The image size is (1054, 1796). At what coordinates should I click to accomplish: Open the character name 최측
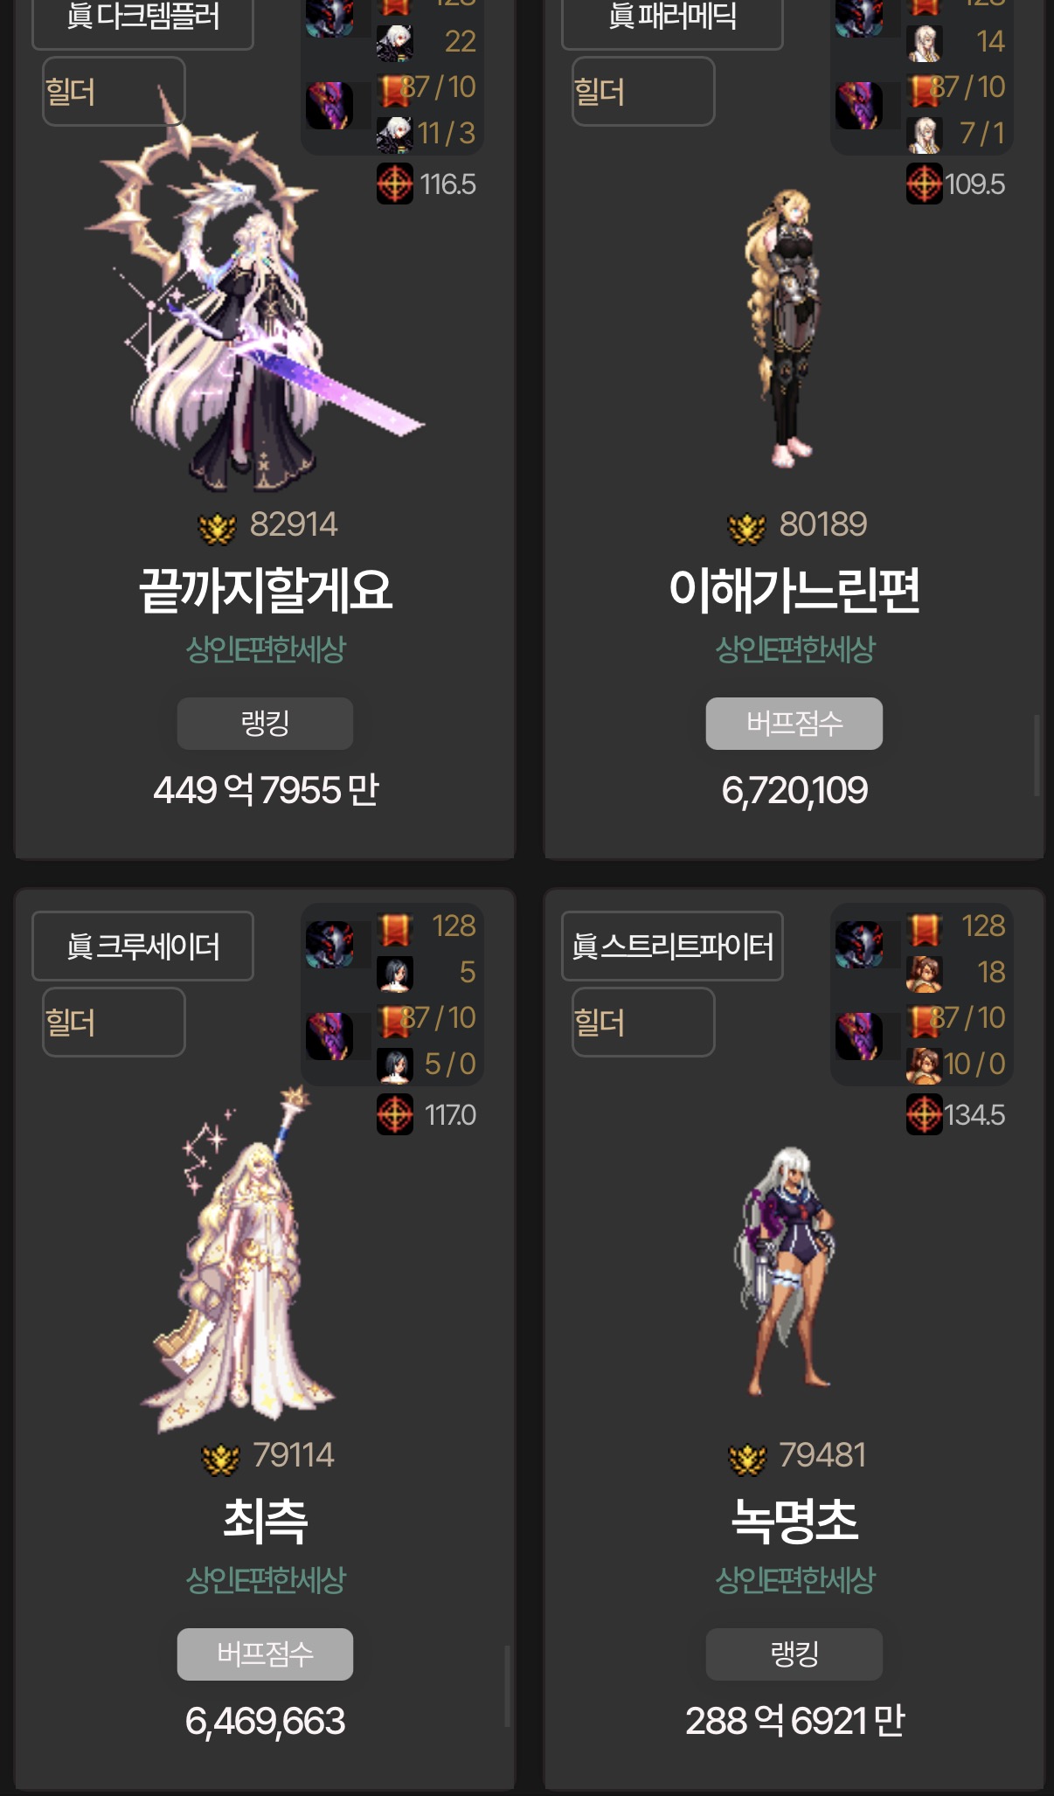[265, 1520]
